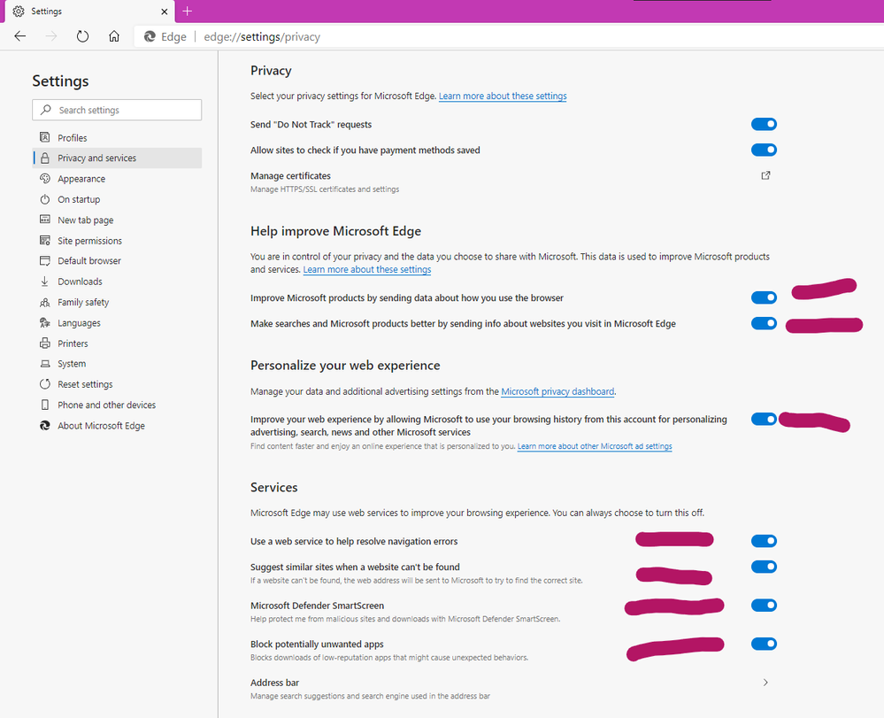Open System settings section
The width and height of the screenshot is (884, 718).
coord(118,364)
